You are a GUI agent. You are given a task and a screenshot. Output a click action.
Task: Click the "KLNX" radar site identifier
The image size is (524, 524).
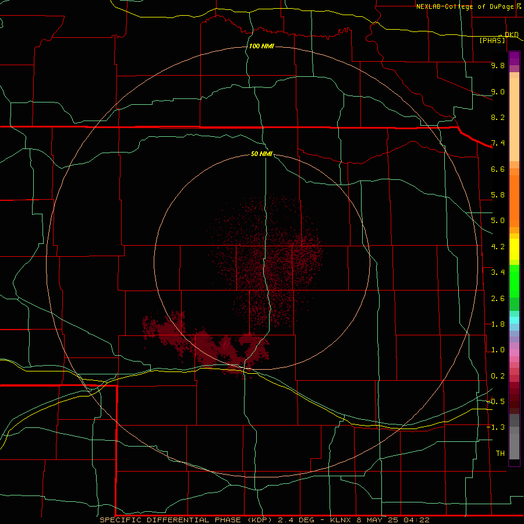click(341, 520)
